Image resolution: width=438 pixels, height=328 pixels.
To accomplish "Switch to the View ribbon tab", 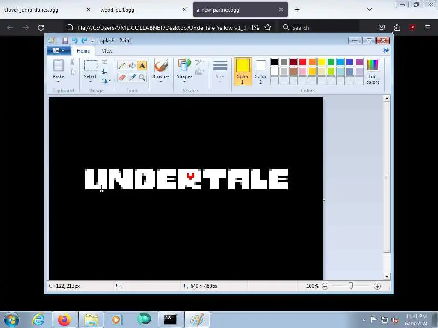I will pyautogui.click(x=107, y=51).
